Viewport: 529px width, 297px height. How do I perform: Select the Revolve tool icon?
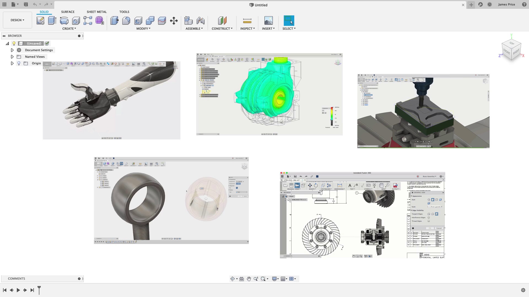(x=64, y=21)
